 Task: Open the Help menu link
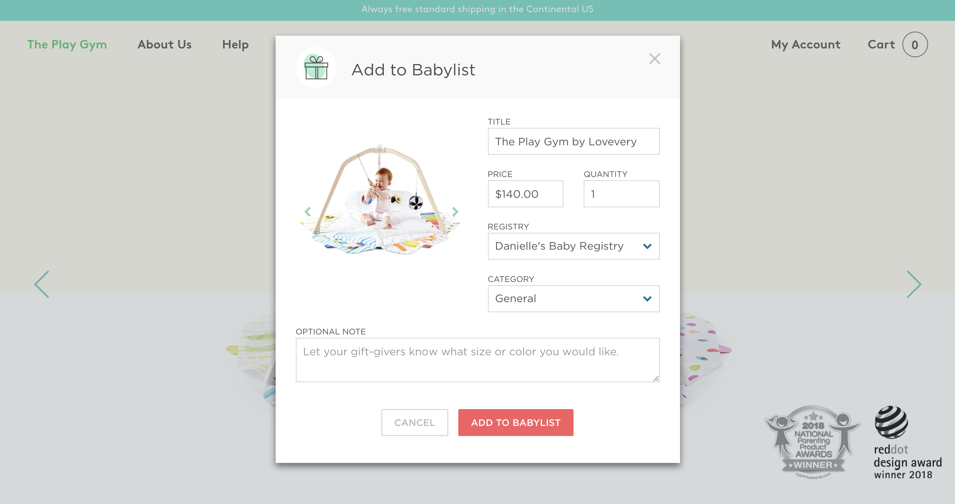click(236, 44)
